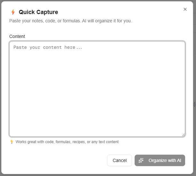Image resolution: width=196 pixels, height=176 pixels.
Task: Click the textarea resize handle corner
Action: point(183,135)
